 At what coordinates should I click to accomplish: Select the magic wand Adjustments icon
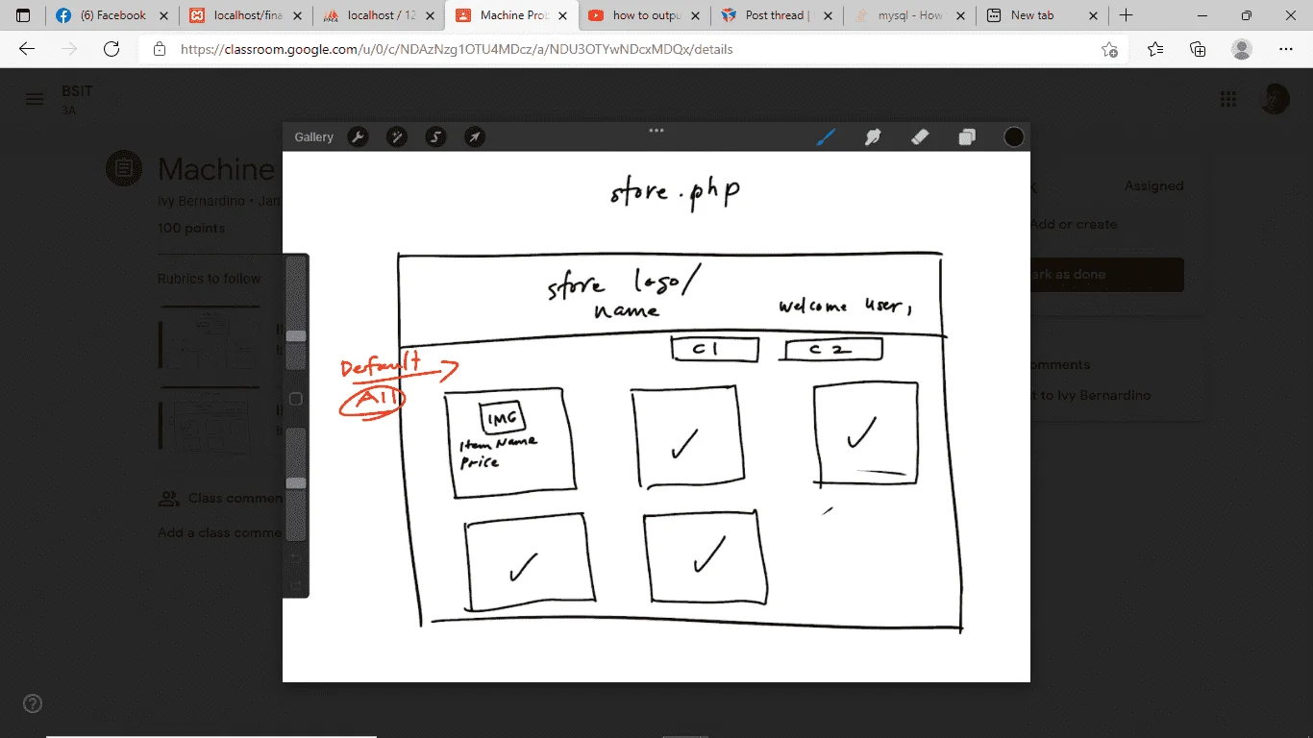coord(397,137)
